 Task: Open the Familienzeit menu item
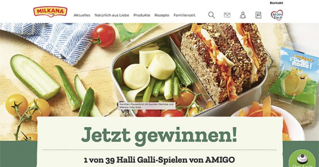pos(184,15)
